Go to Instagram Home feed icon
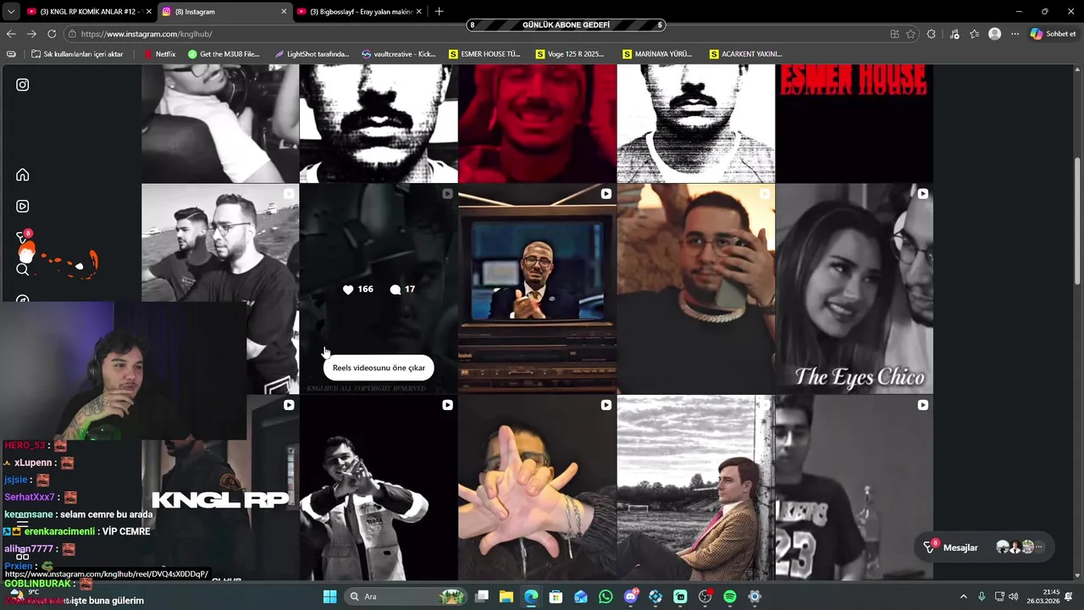 point(23,175)
